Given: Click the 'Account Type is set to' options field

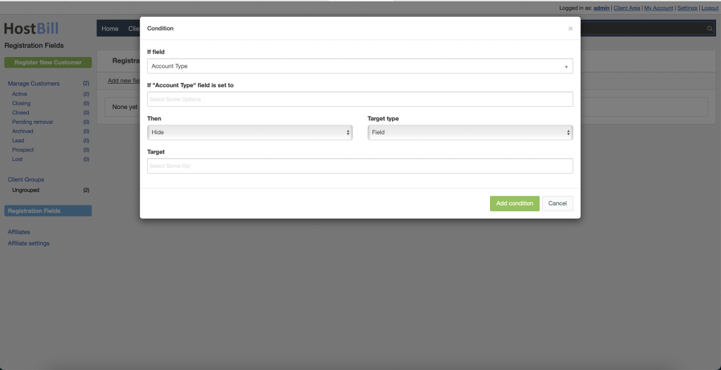Looking at the screenshot, I should point(360,99).
